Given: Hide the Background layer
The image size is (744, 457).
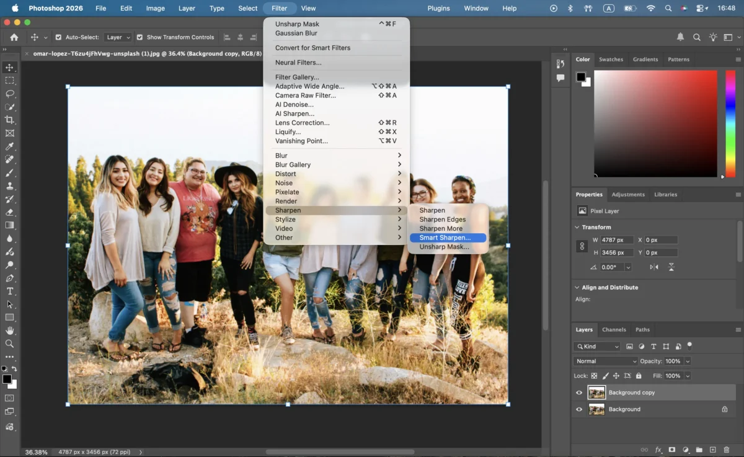Looking at the screenshot, I should pyautogui.click(x=578, y=409).
